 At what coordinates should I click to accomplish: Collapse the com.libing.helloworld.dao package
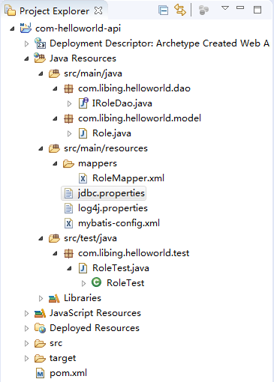(55, 88)
